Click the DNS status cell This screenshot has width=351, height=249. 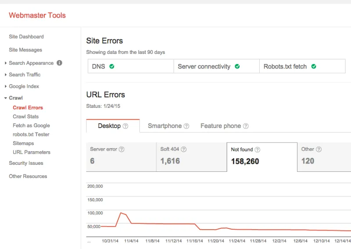point(131,66)
